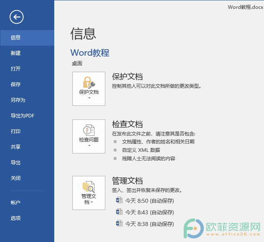Click the lock and key 保护文档 icon

pos(89,83)
